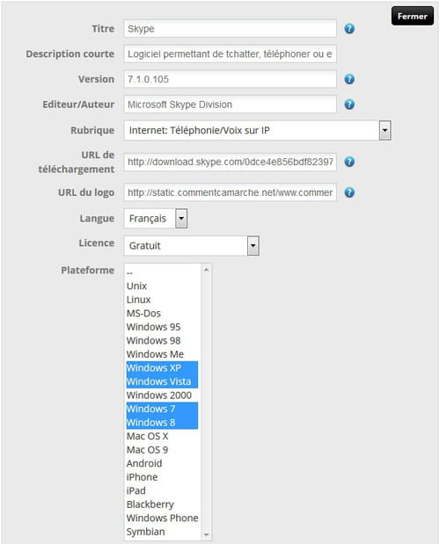Click the help icon next to Titre
Image resolution: width=440 pixels, height=544 pixels.
(x=349, y=29)
